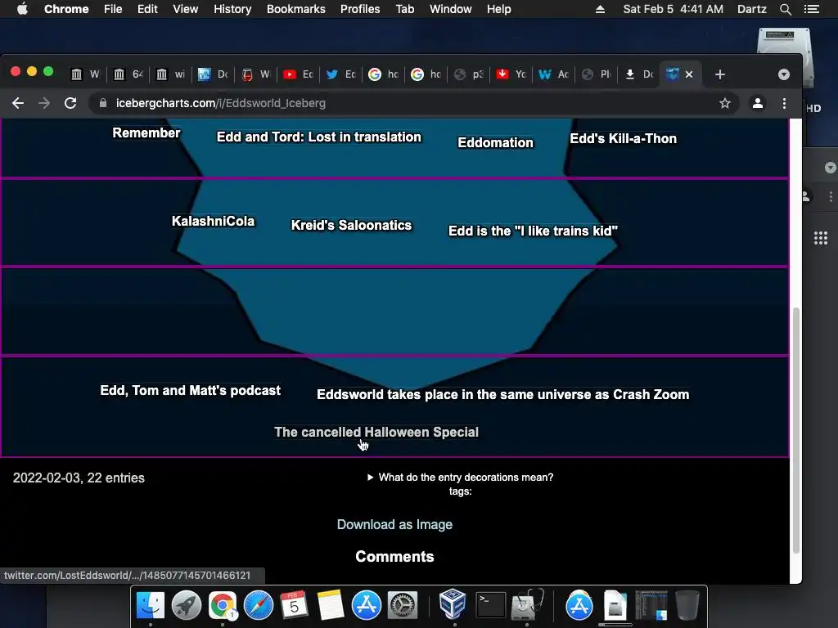Open Spotlight search in the menu bar
The image size is (838, 628).
pyautogui.click(x=785, y=9)
